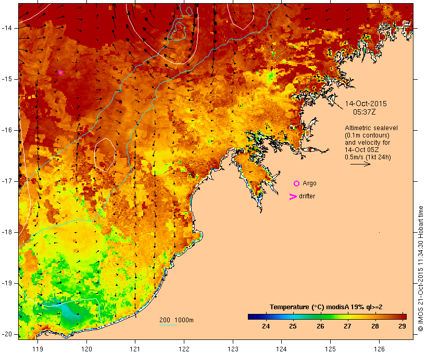Click the IMOS copyright timestamp text
The width and height of the screenshot is (427, 354).
point(420,269)
